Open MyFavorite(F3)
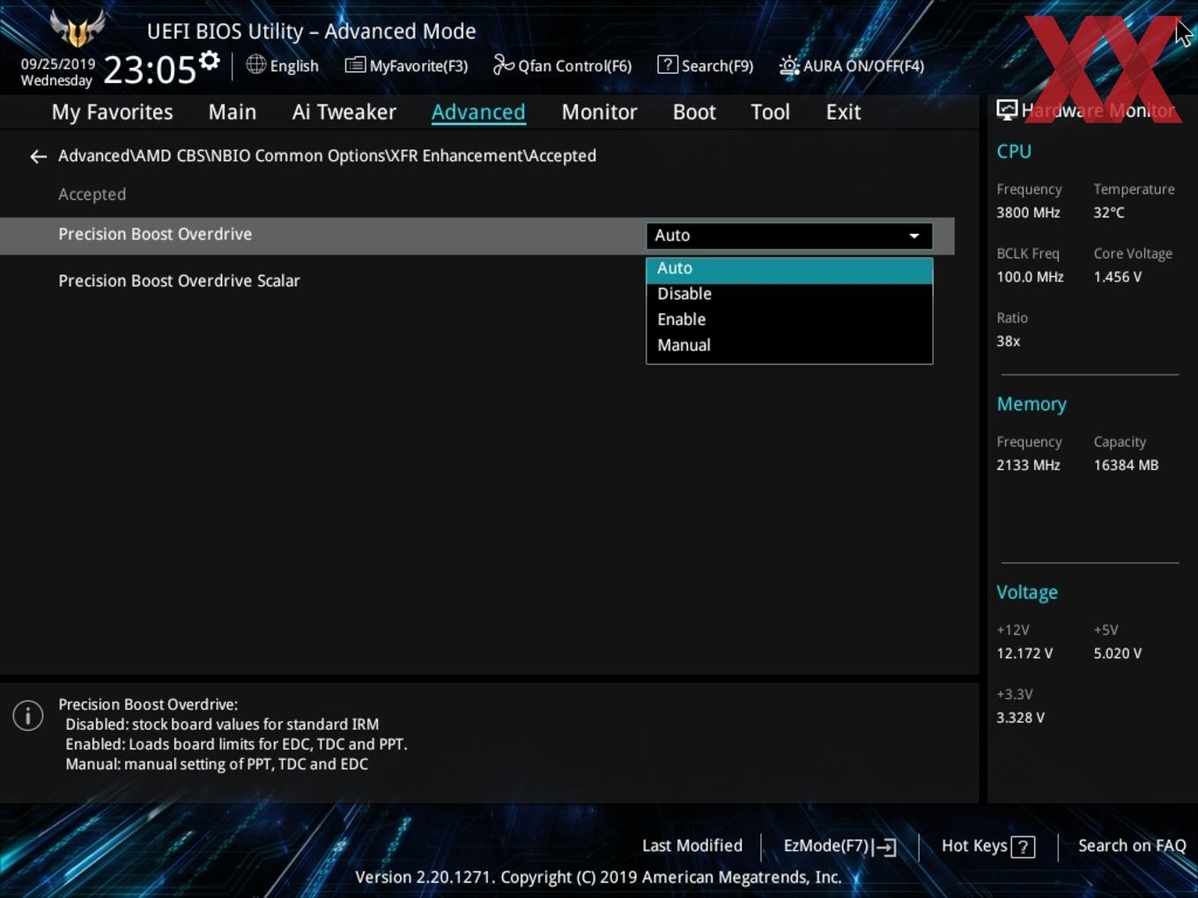 click(406, 65)
